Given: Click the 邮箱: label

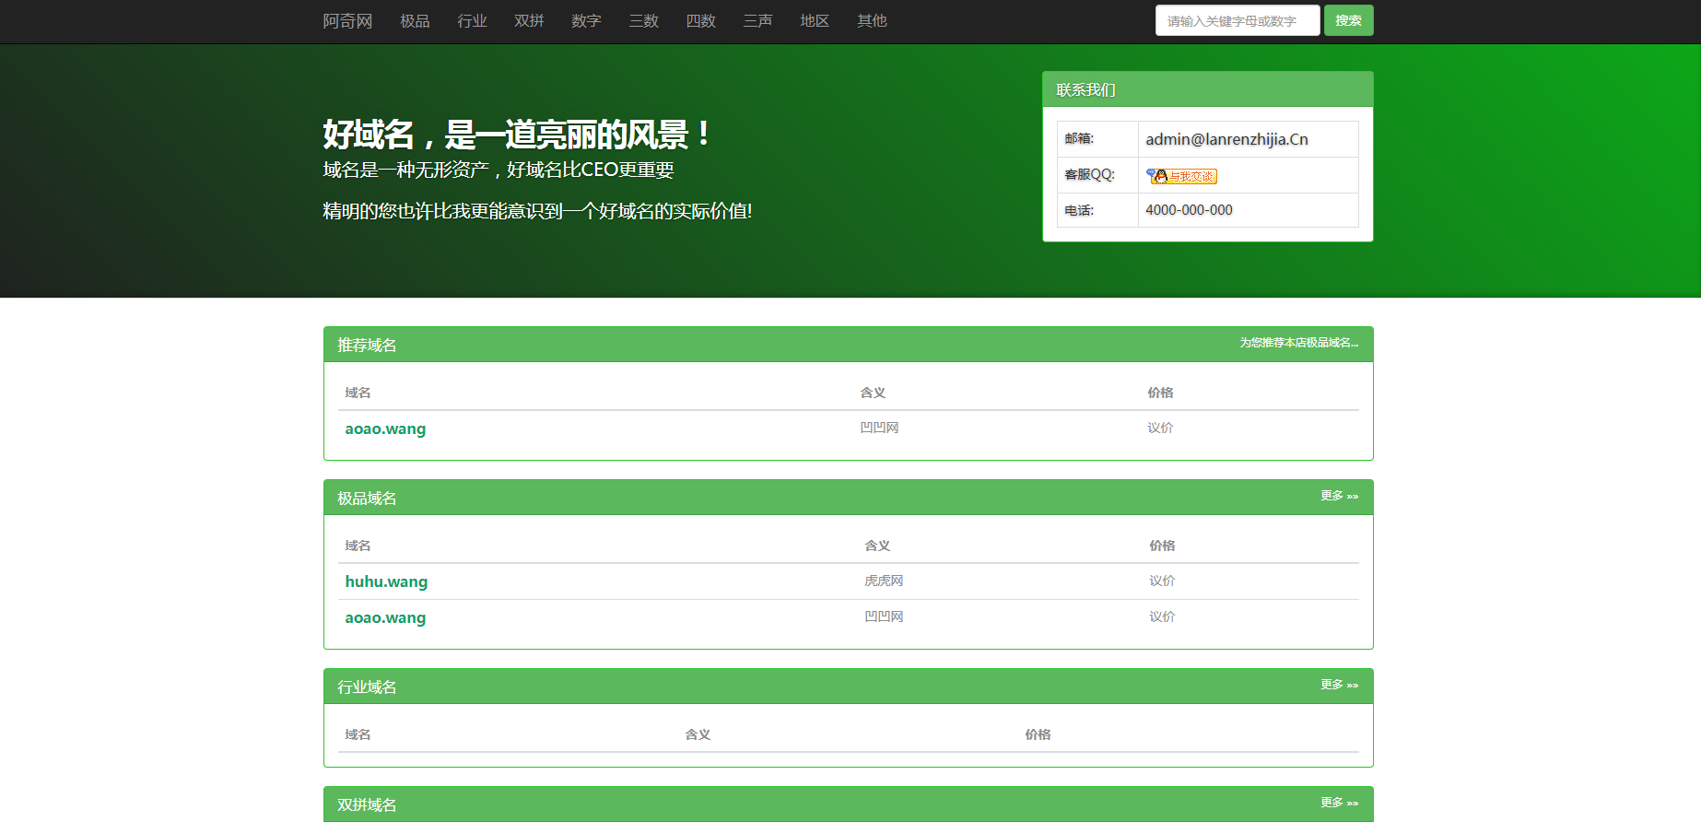Looking at the screenshot, I should click(1079, 138).
